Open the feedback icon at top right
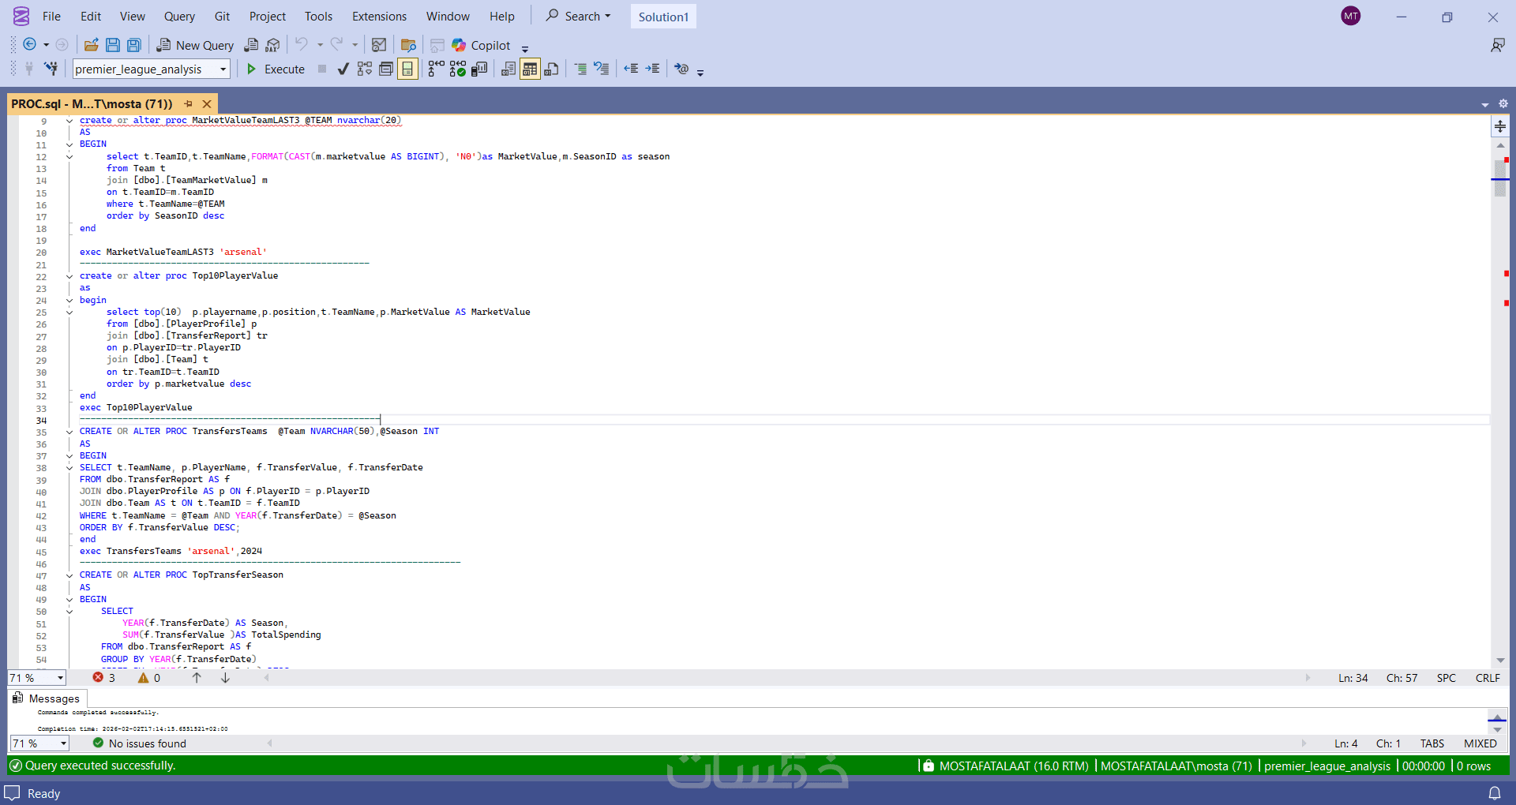1516x805 pixels. coord(1498,45)
